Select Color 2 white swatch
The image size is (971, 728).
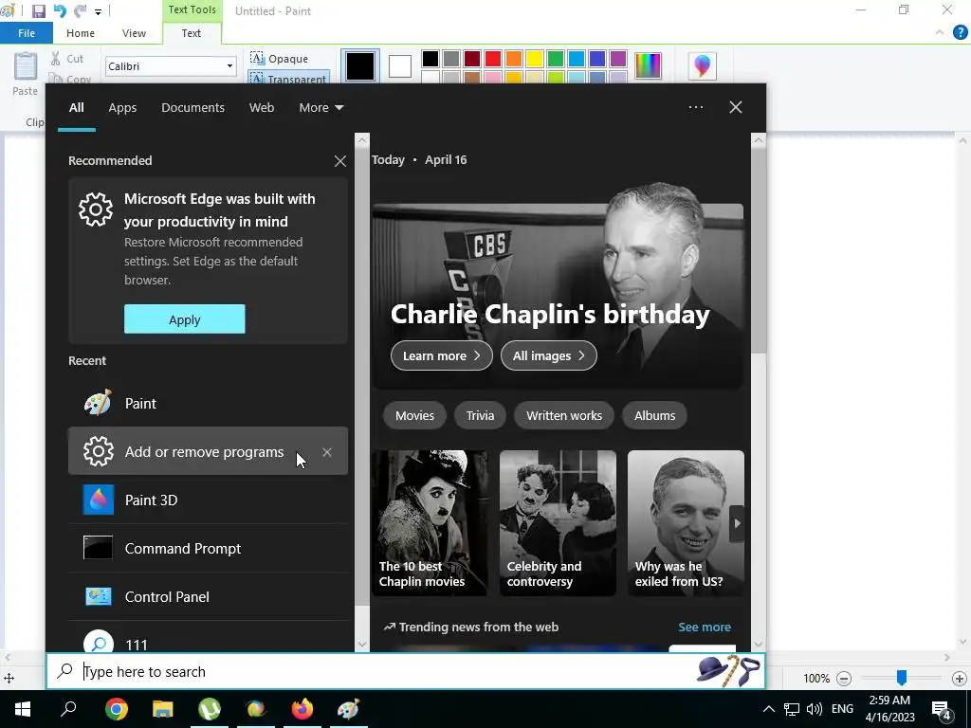point(400,66)
